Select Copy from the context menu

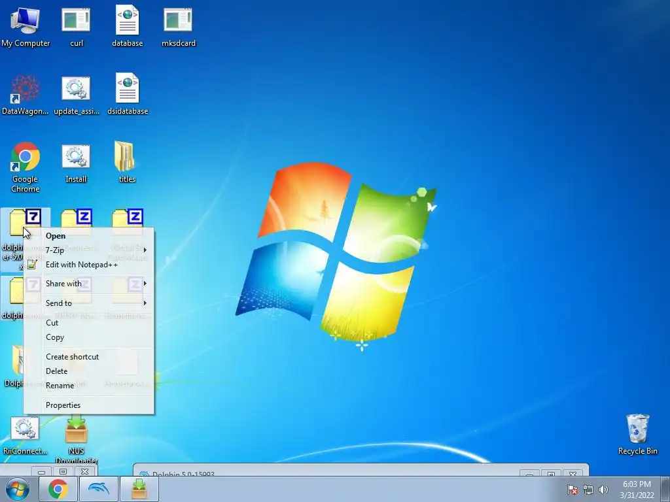(x=89, y=337)
